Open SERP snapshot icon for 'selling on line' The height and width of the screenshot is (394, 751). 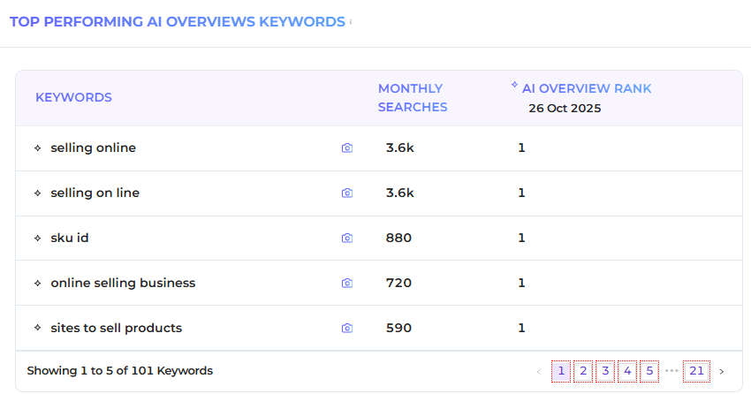click(347, 193)
